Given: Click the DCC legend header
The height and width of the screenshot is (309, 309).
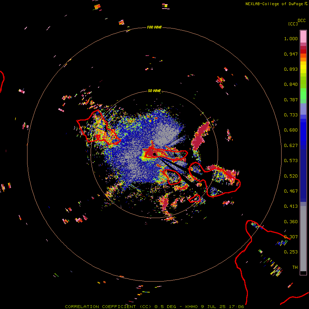Looking at the screenshot, I should [x=302, y=21].
